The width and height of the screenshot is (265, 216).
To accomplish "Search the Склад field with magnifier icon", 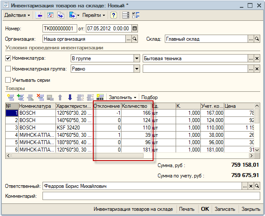I will point(257,39).
